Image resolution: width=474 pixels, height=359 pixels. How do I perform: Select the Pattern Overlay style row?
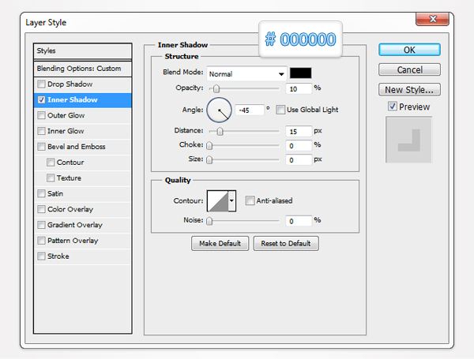(x=82, y=241)
